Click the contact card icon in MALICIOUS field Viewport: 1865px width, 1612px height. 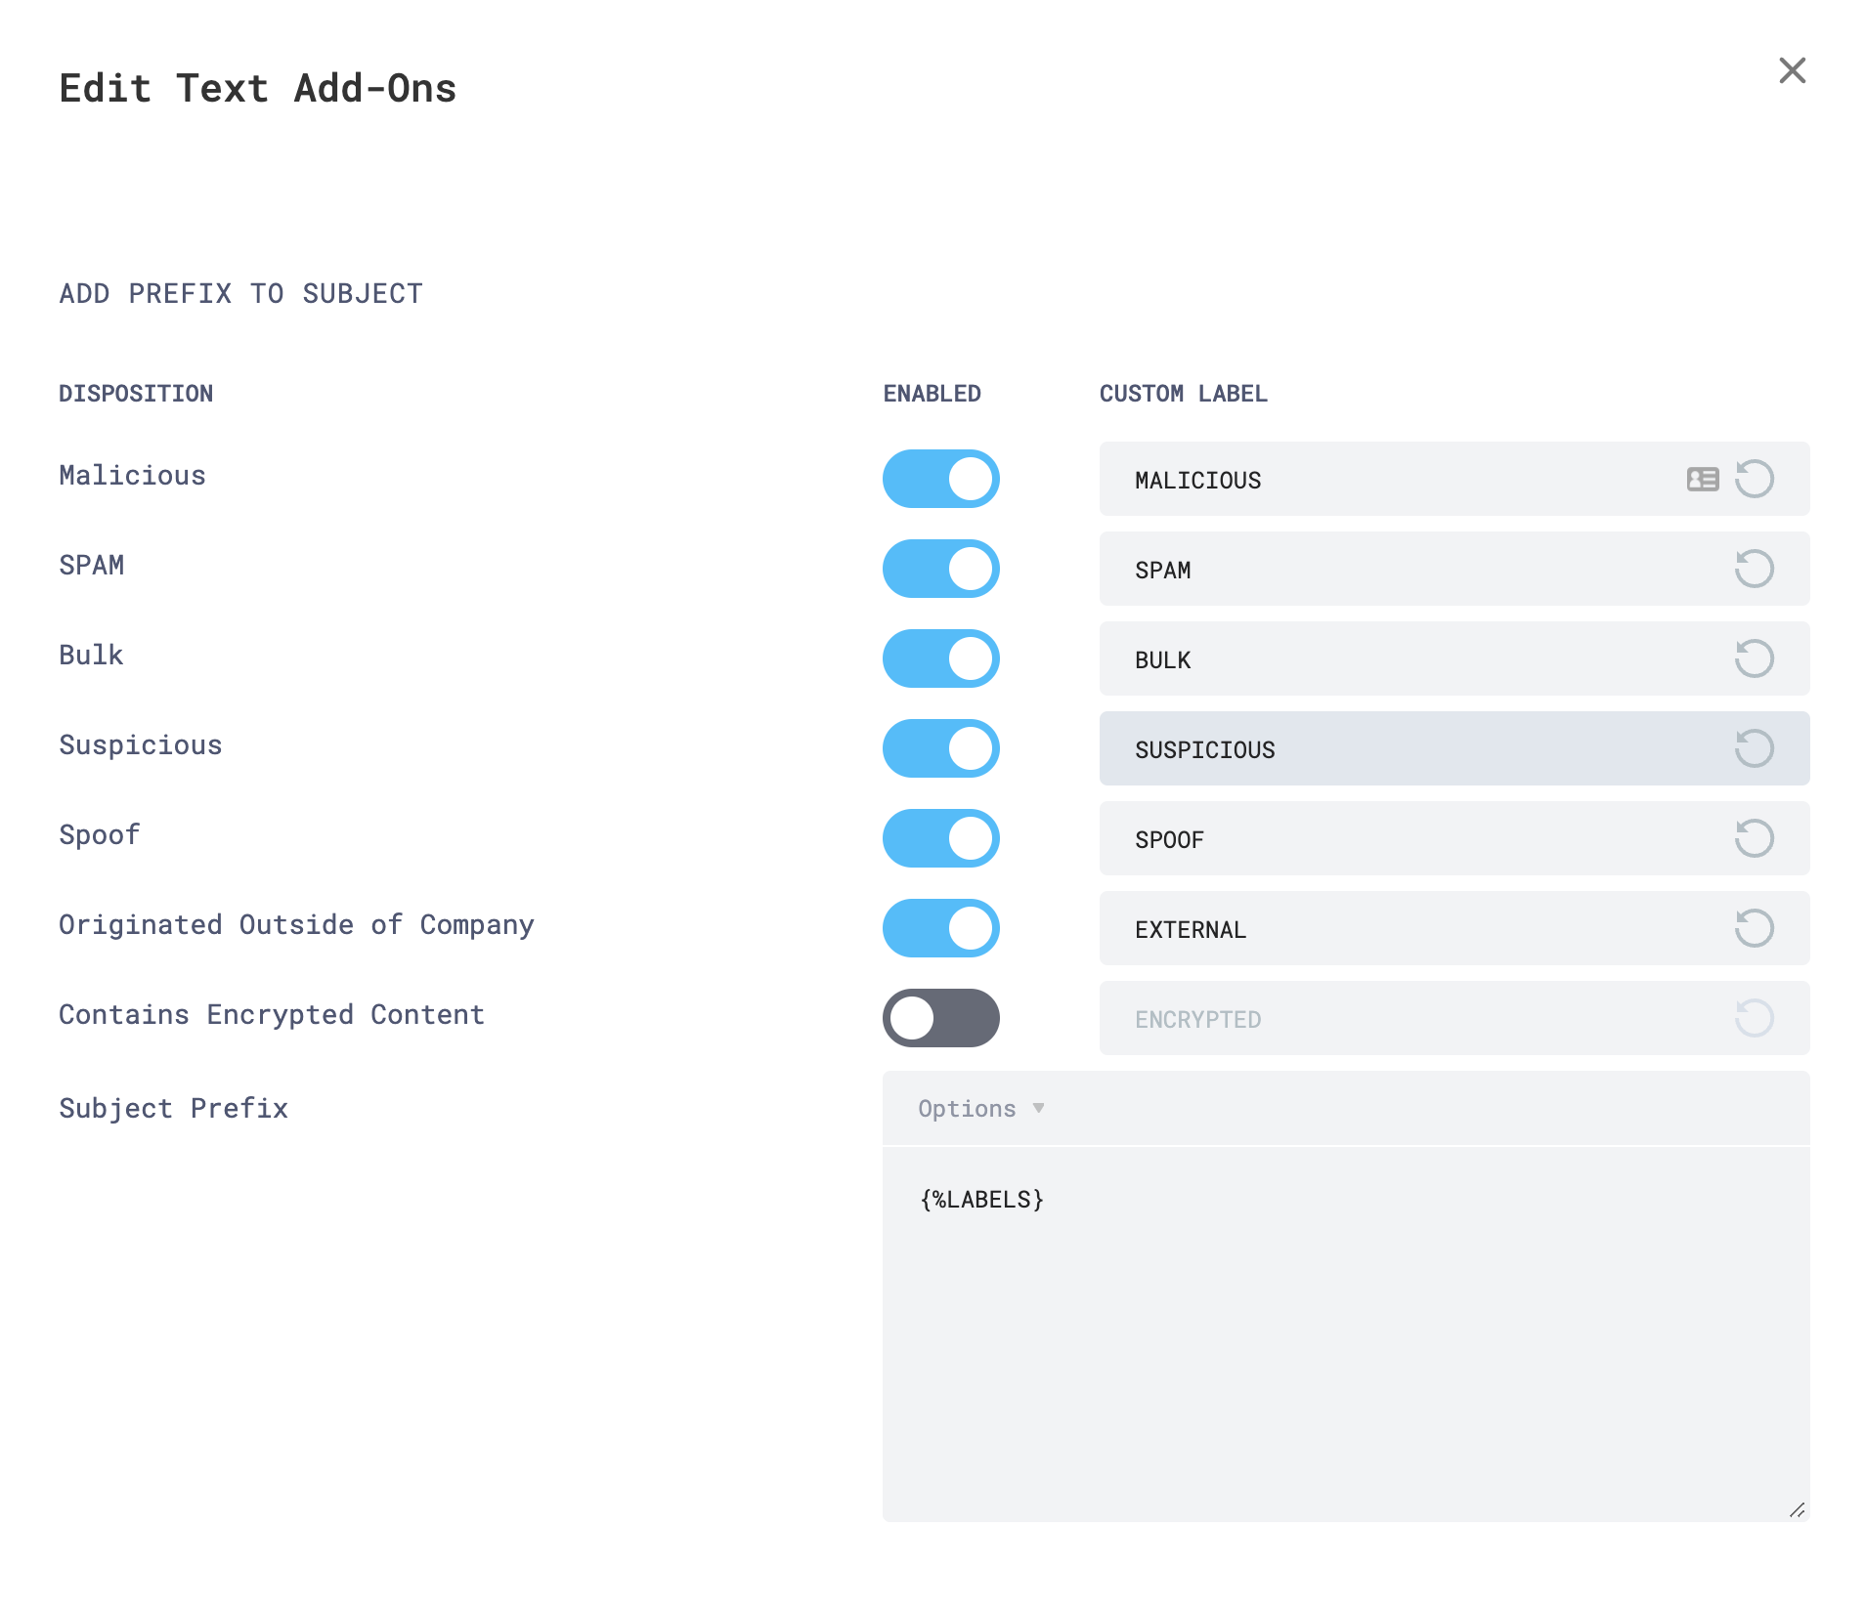click(1701, 479)
